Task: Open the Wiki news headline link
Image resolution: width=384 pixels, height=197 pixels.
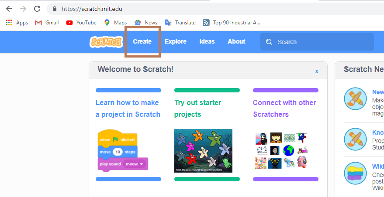Action: pos(378,166)
